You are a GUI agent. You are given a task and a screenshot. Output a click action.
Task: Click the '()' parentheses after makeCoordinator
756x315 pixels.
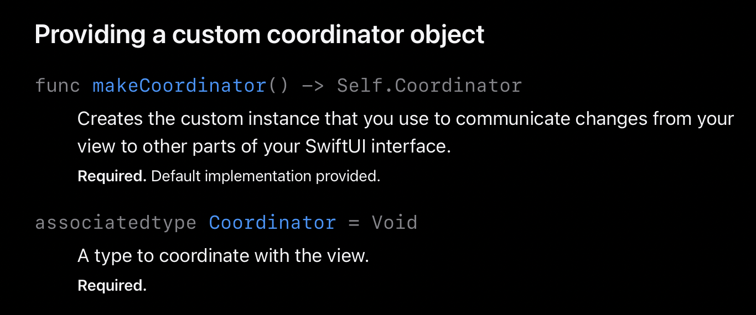tap(278, 86)
